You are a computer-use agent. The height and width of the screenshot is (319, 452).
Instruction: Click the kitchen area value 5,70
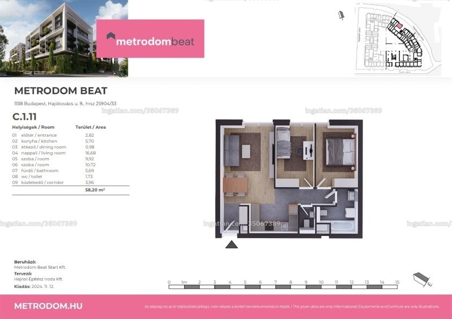click(90, 141)
